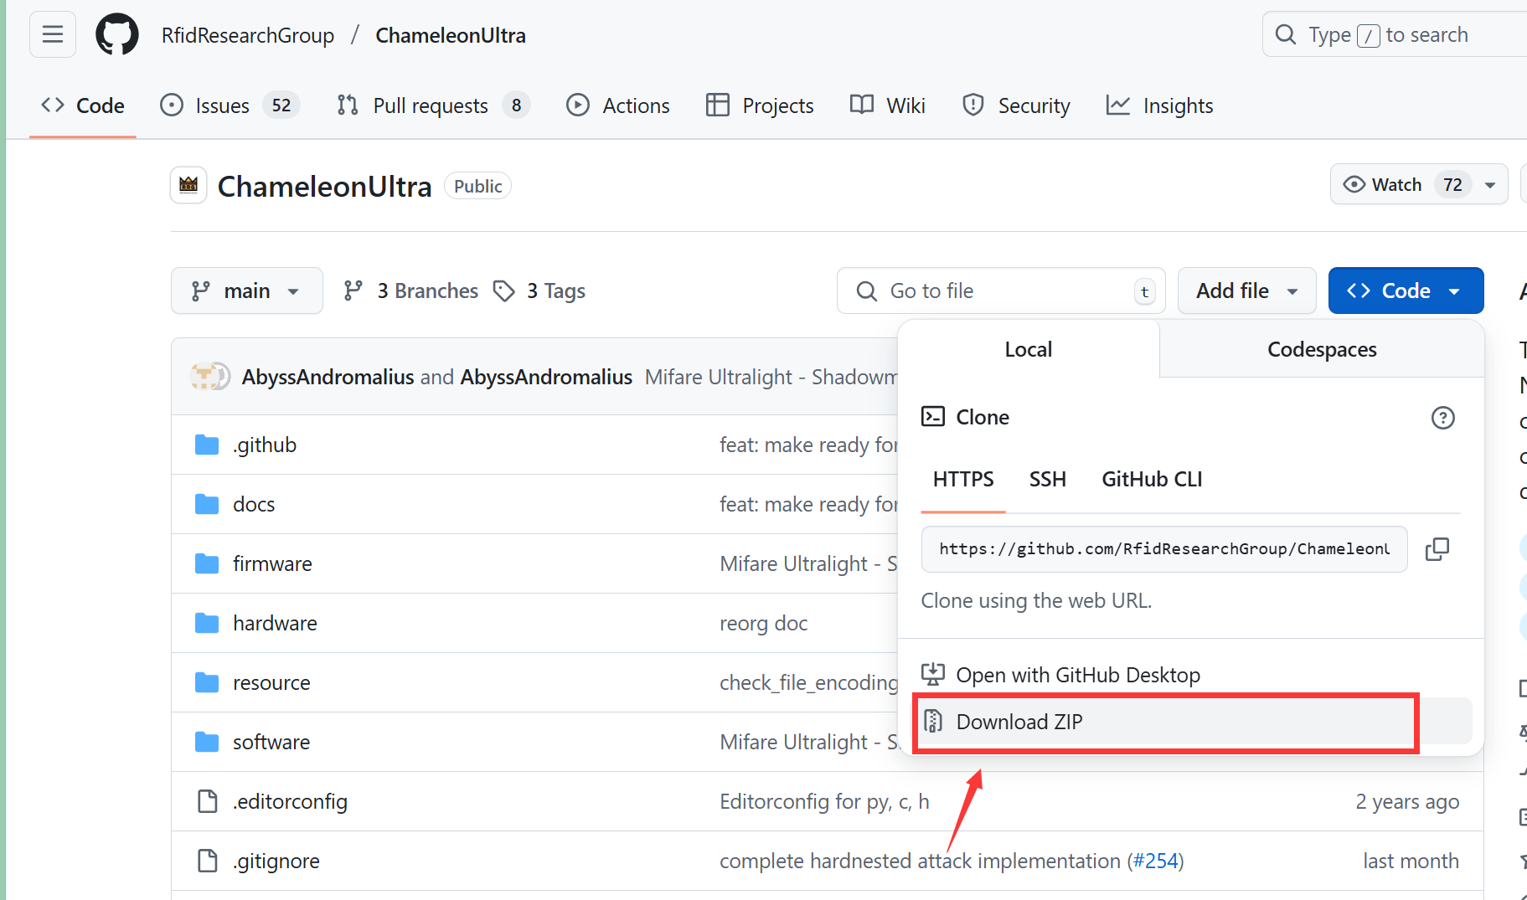1527x900 pixels.
Task: Open the Actions tab
Action: click(x=618, y=105)
